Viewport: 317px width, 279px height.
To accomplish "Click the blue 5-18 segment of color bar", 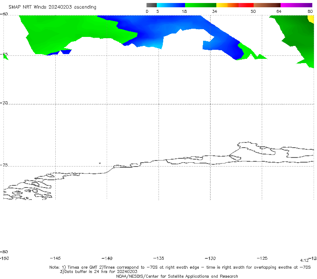I will tap(171, 5).
